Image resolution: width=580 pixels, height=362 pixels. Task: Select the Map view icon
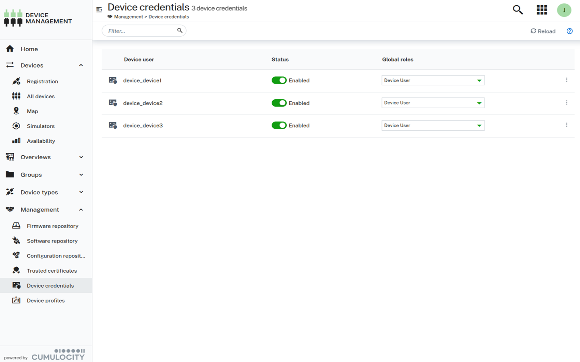(16, 111)
